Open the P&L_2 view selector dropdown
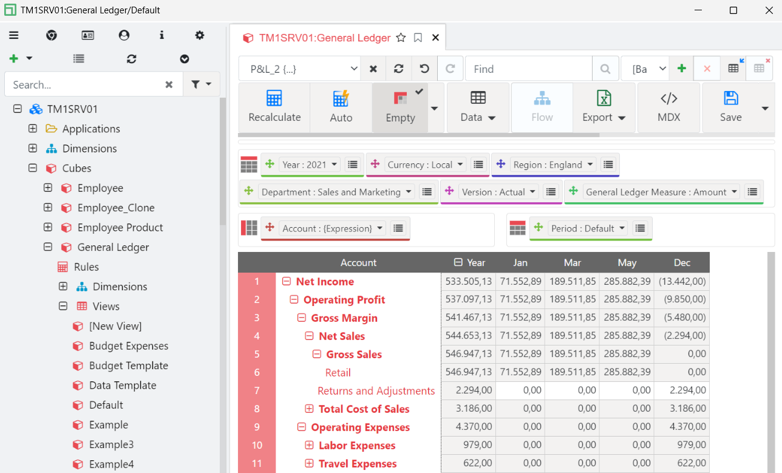Screen dimensions: 782x473 (300, 69)
